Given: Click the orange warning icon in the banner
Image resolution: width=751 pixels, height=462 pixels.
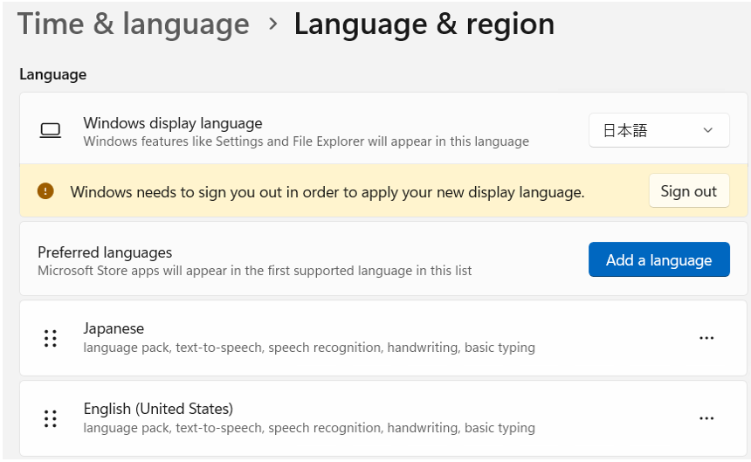Looking at the screenshot, I should (x=45, y=191).
